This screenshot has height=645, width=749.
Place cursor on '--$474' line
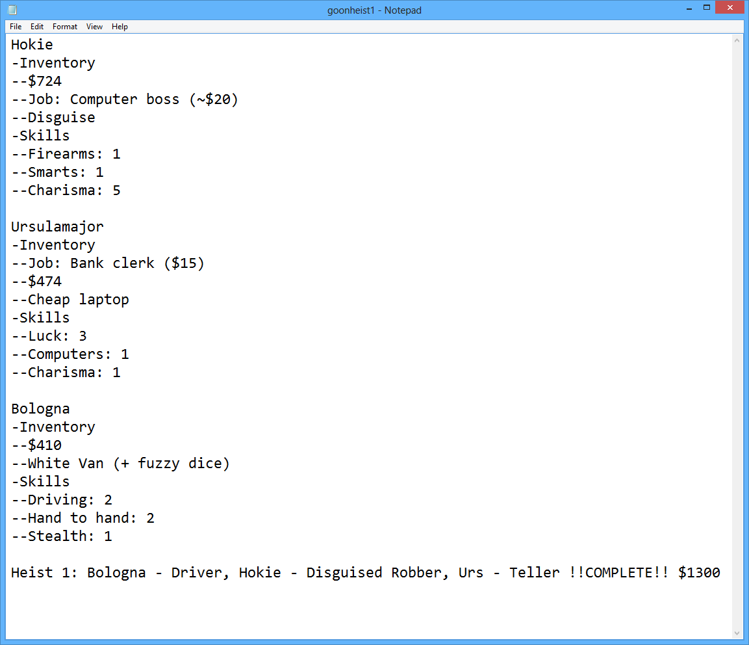pos(36,281)
